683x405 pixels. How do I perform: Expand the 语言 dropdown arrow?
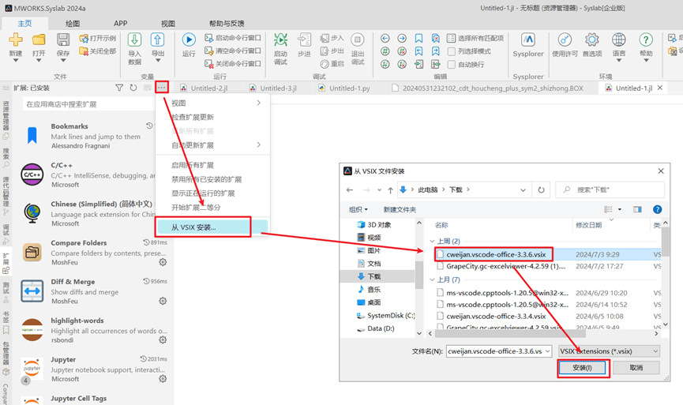click(618, 61)
